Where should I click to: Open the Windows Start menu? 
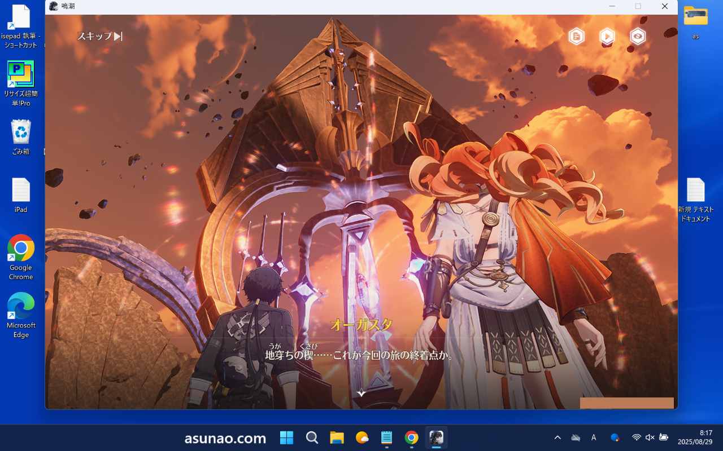point(287,437)
